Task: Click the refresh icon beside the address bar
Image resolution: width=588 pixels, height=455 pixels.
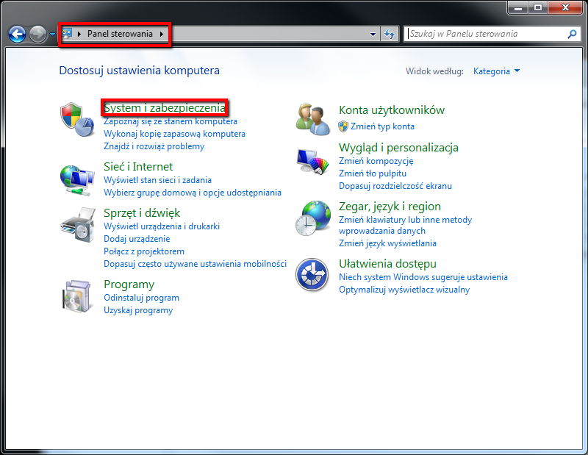Action: click(390, 34)
